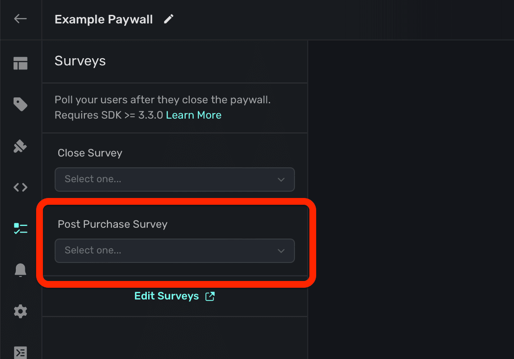Open the layout panel in sidebar
Screen dimensions: 514x359
click(x=20, y=64)
